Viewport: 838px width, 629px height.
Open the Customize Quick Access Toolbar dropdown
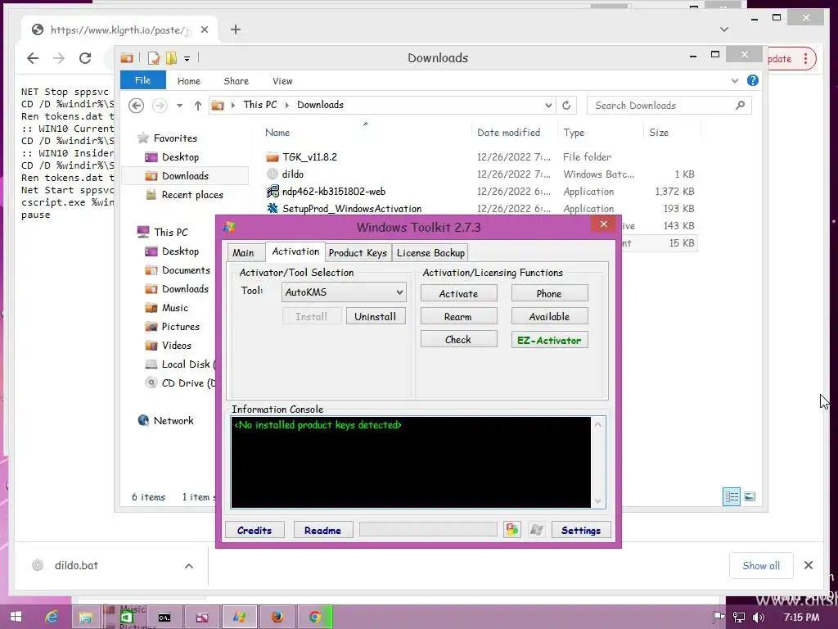click(187, 58)
